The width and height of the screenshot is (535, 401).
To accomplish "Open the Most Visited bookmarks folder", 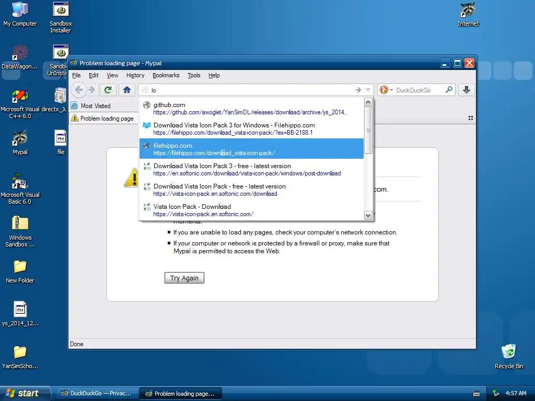I will pos(91,105).
